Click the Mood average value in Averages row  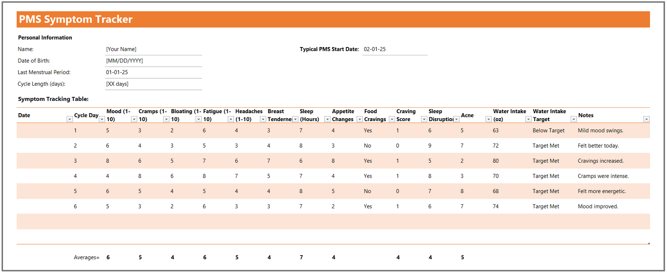(108, 258)
